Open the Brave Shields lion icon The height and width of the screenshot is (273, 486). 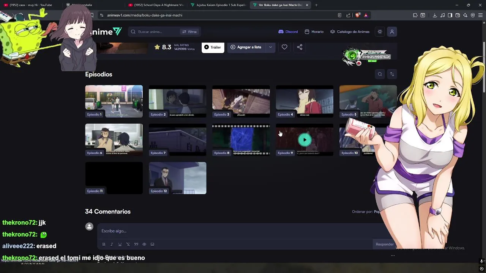coord(357,15)
